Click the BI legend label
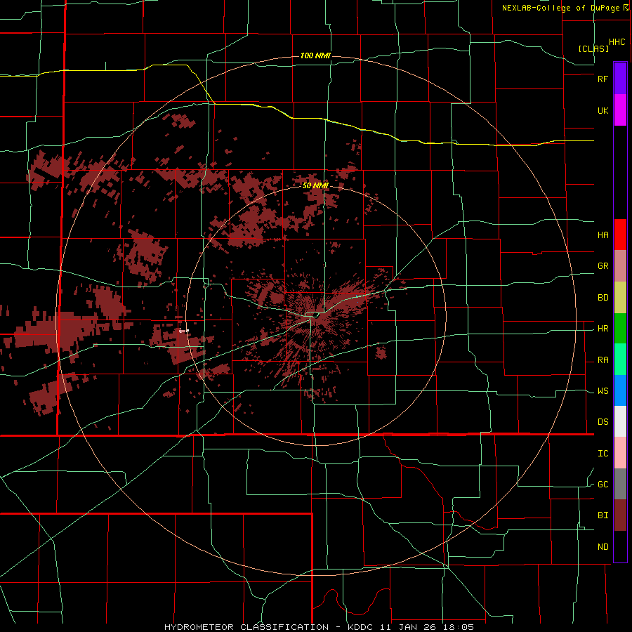The image size is (632, 632). (x=603, y=515)
